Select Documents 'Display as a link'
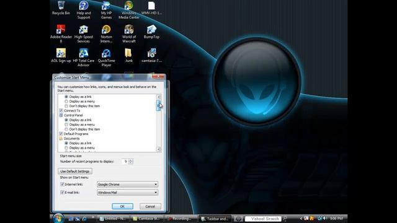 tap(66, 143)
